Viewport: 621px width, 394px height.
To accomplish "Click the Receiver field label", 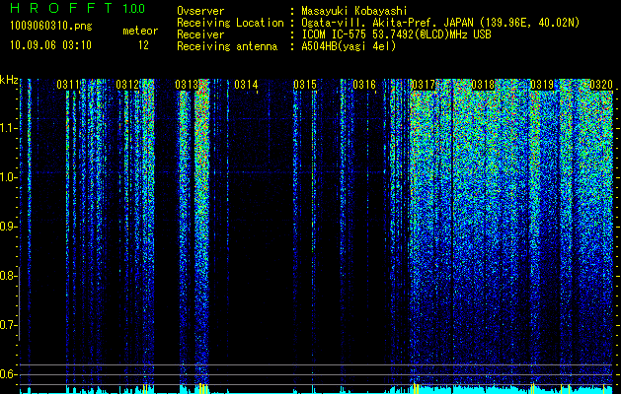I will coord(200,34).
